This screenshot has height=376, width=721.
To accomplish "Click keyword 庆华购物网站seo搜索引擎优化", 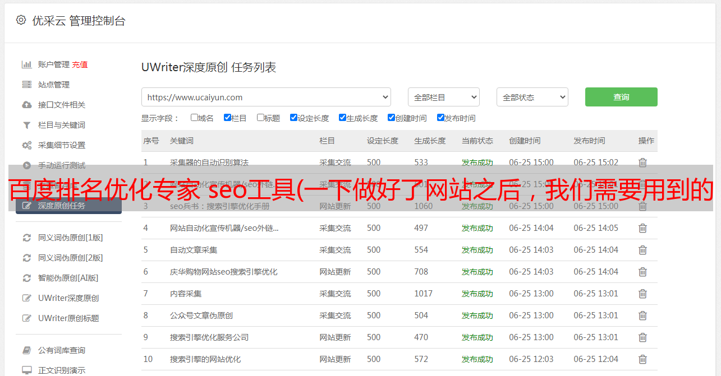I will pyautogui.click(x=224, y=272).
